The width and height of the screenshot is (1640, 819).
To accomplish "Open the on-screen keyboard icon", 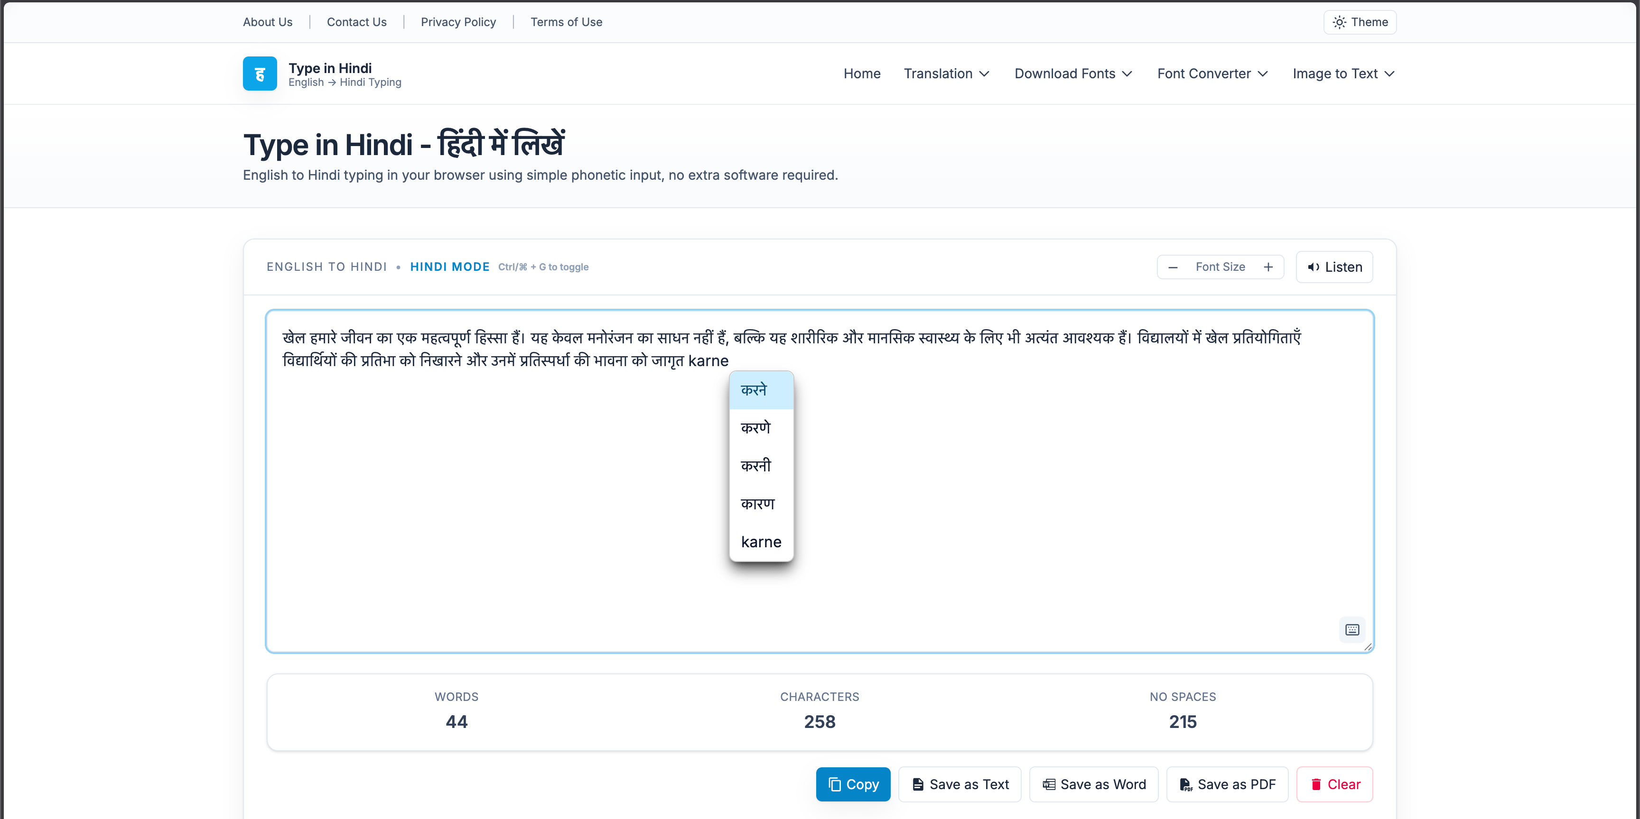I will pyautogui.click(x=1351, y=630).
